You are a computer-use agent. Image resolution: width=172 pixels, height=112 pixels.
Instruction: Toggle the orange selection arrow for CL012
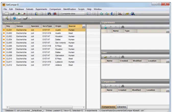[x=4, y=65]
